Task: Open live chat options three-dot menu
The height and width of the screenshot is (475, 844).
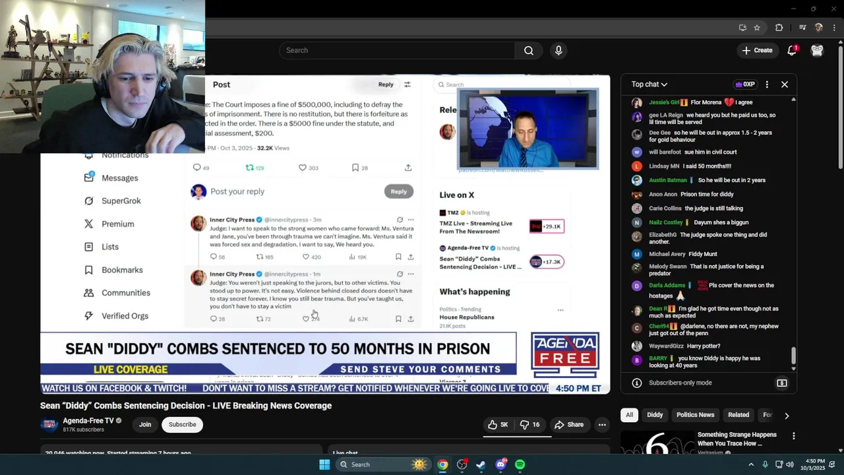Action: (x=767, y=84)
